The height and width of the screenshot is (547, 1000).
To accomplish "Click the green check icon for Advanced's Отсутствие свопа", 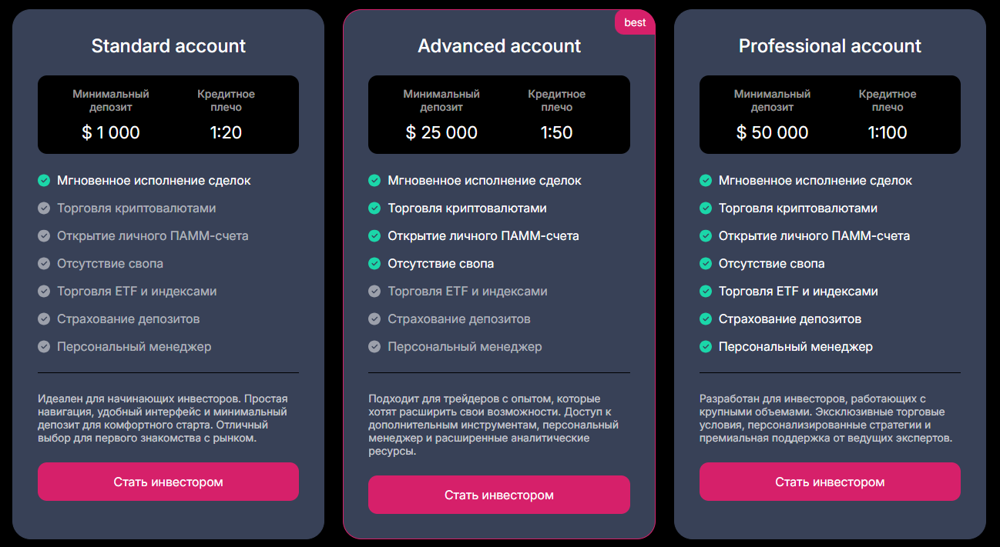I will (374, 264).
